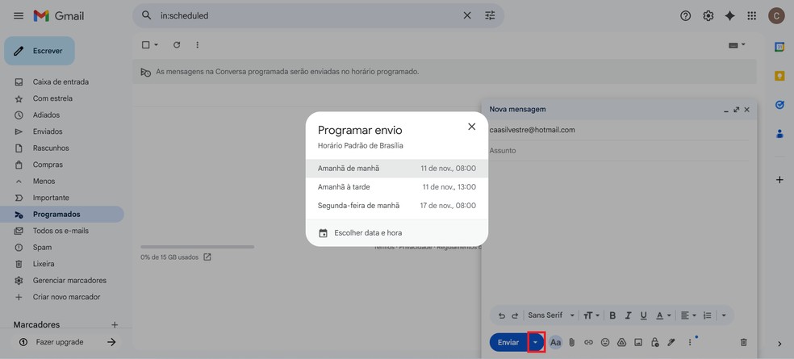This screenshot has height=359, width=794.
Task: Toggle confidential mode lock icon
Action: click(x=654, y=342)
